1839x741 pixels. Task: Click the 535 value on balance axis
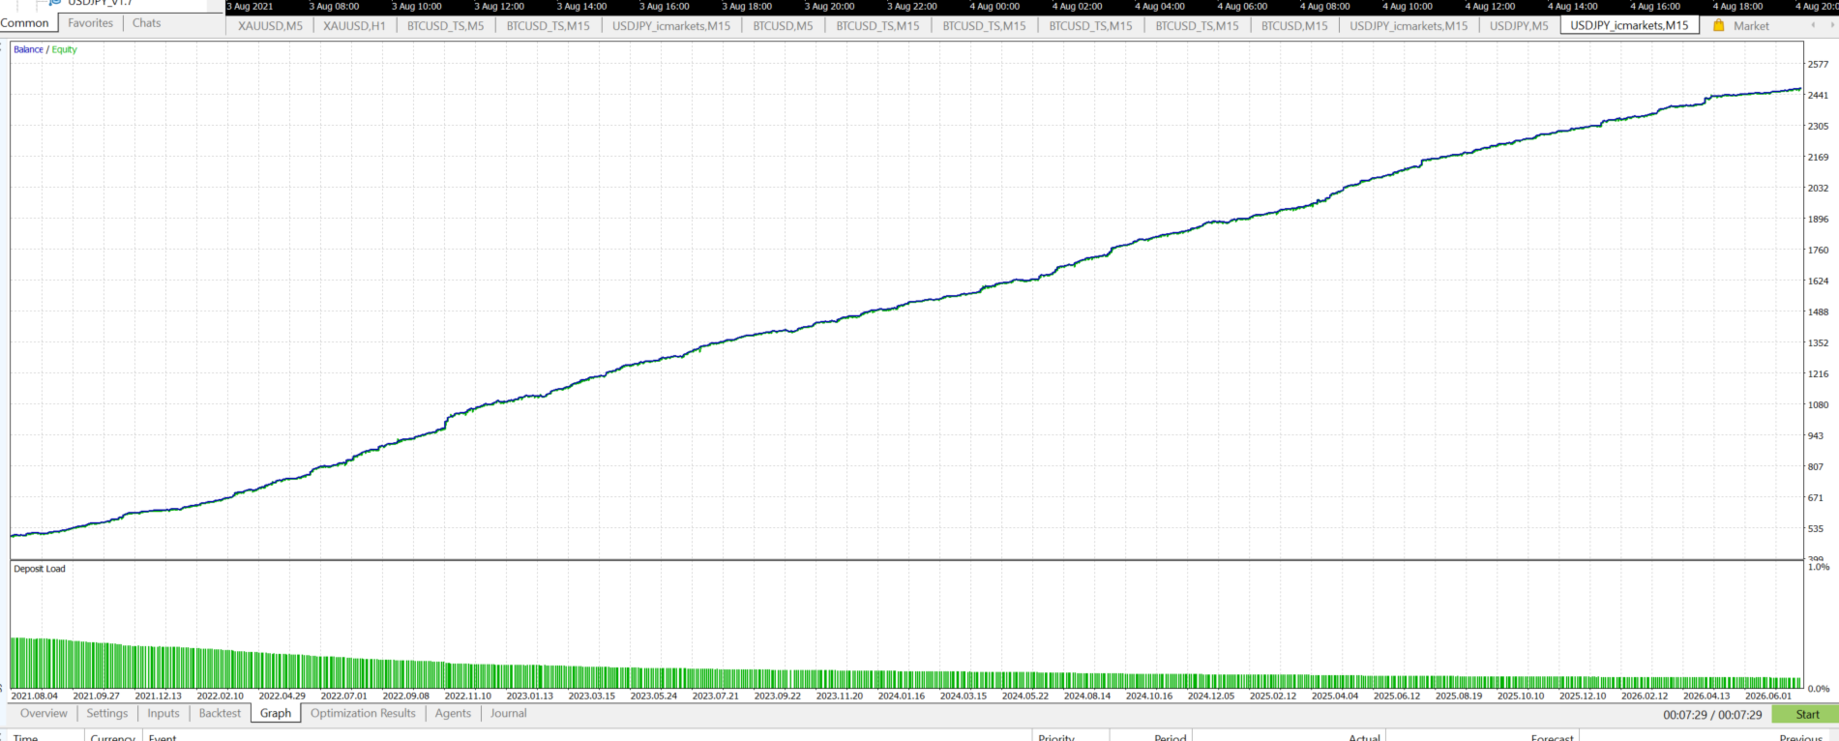click(1815, 529)
